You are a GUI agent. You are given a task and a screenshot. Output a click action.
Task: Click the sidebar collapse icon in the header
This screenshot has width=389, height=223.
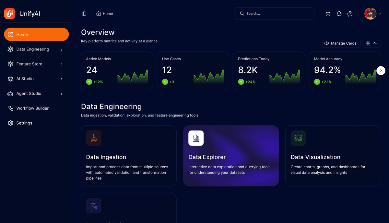click(84, 14)
